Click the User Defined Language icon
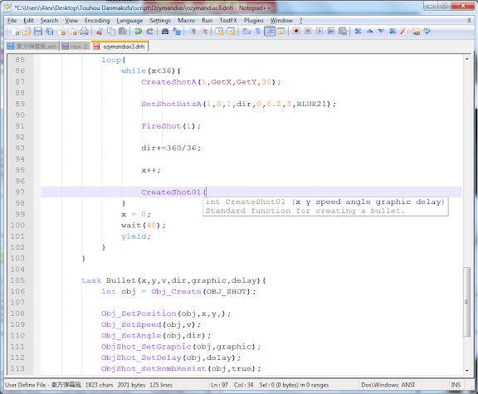Image resolution: width=478 pixels, height=394 pixels. pyautogui.click(x=280, y=31)
